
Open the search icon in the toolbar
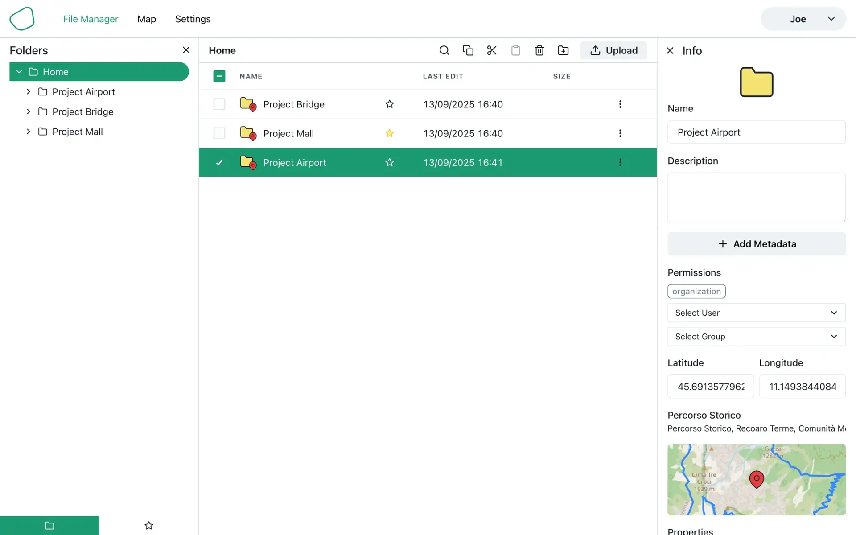click(444, 50)
